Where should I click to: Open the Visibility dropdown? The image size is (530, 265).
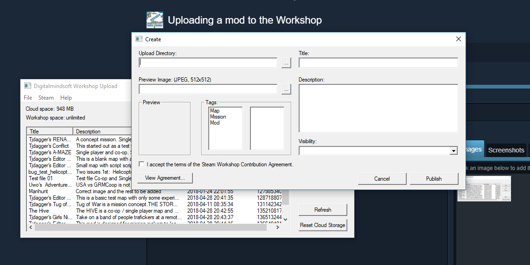click(453, 151)
